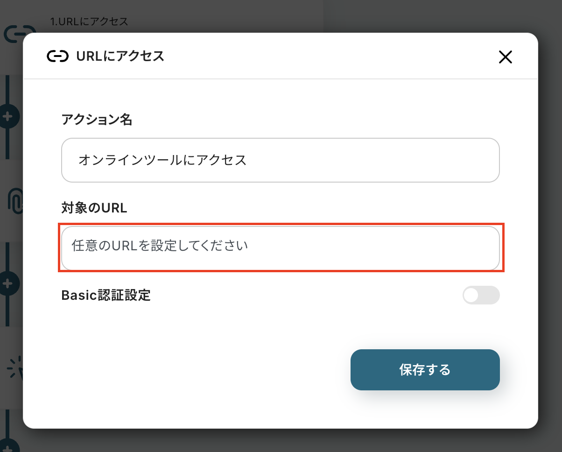Image resolution: width=562 pixels, height=452 pixels.
Task: Click the Basic認証設定 label text
Action: (x=105, y=295)
